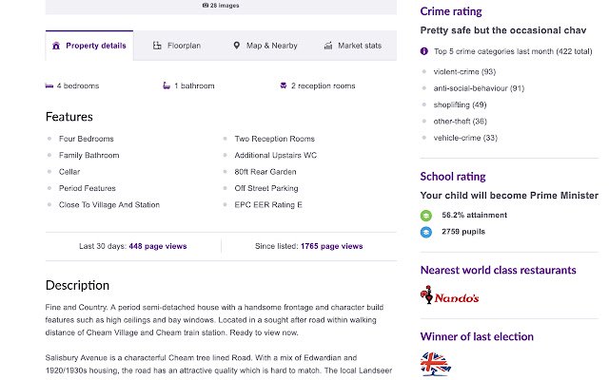
Task: Click the Market stats chart icon
Action: click(x=328, y=46)
